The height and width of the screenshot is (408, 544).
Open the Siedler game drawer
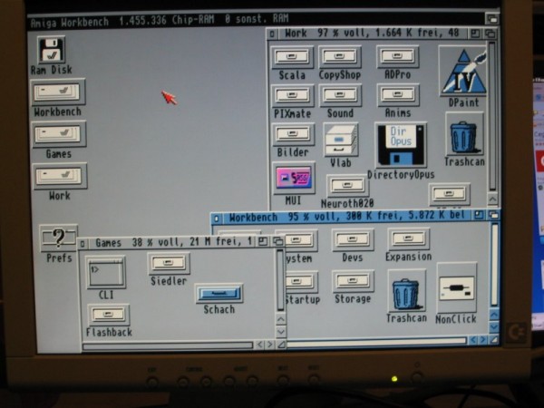[x=169, y=263]
